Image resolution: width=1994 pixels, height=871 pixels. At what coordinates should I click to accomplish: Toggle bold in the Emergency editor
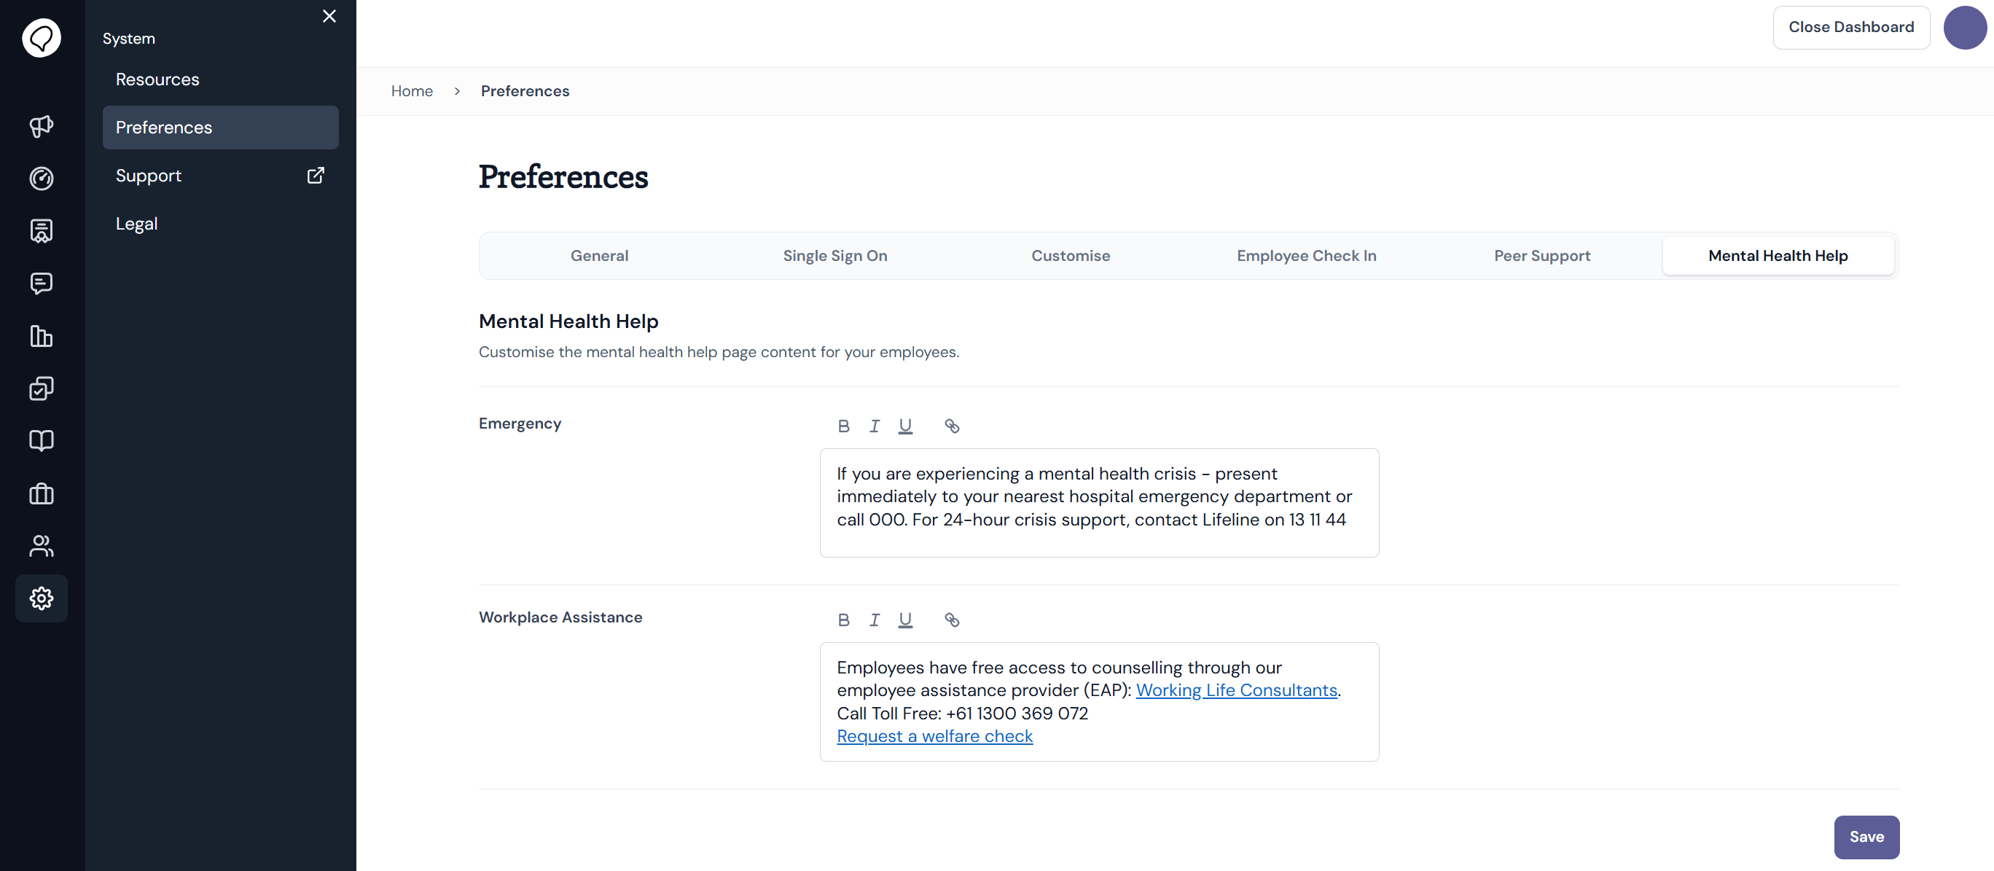[844, 426]
